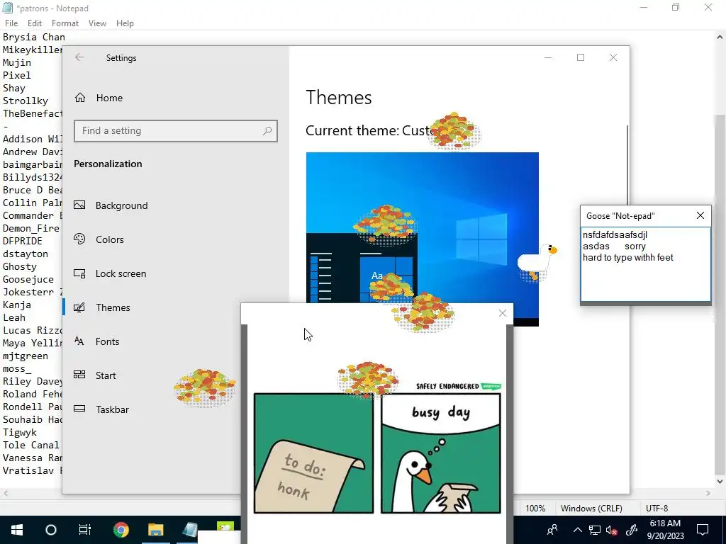Click the white goose on screen
The height and width of the screenshot is (544, 726).
537,261
